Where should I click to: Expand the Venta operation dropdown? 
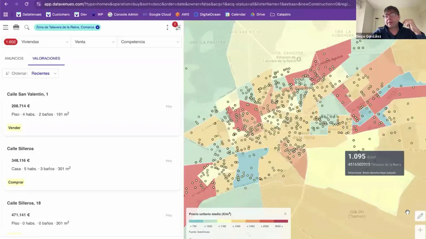click(95, 42)
